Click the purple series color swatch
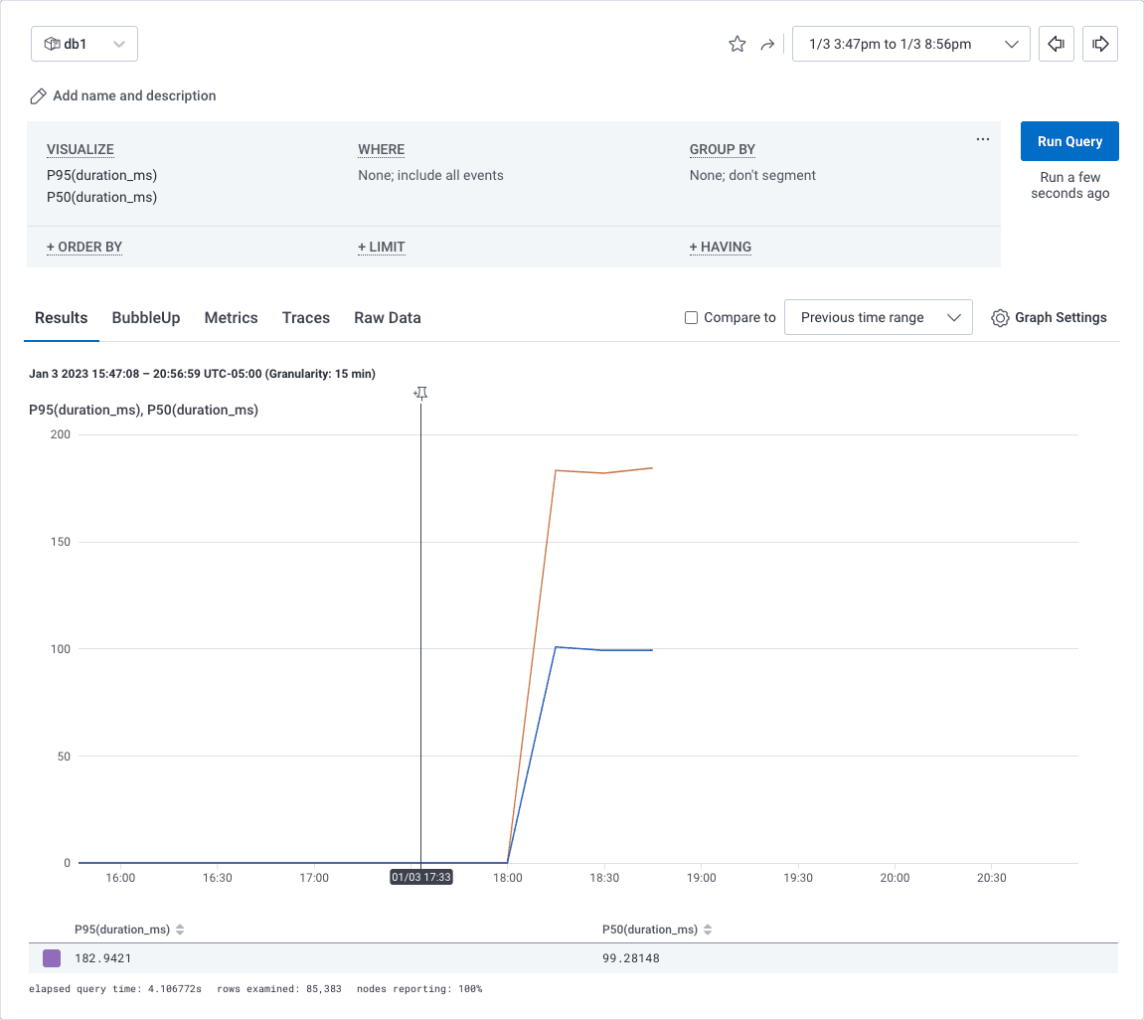This screenshot has width=1144, height=1020. [x=52, y=958]
